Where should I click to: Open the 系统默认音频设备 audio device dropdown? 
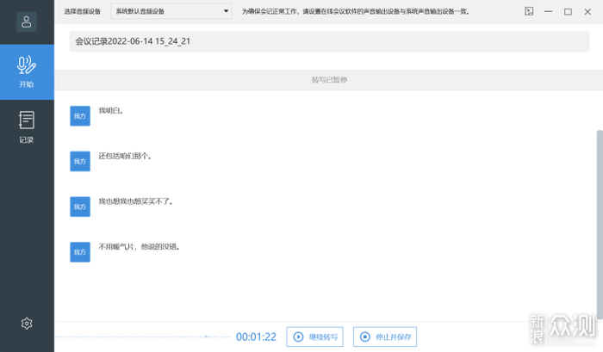[171, 11]
